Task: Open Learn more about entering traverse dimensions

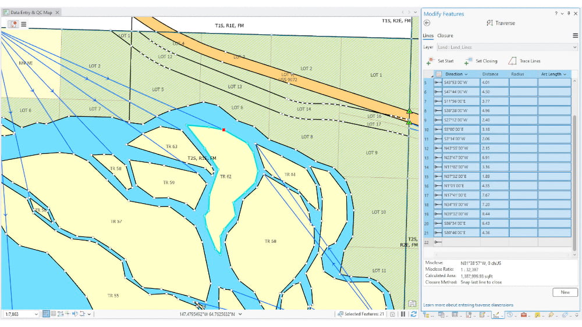Action: point(469,305)
